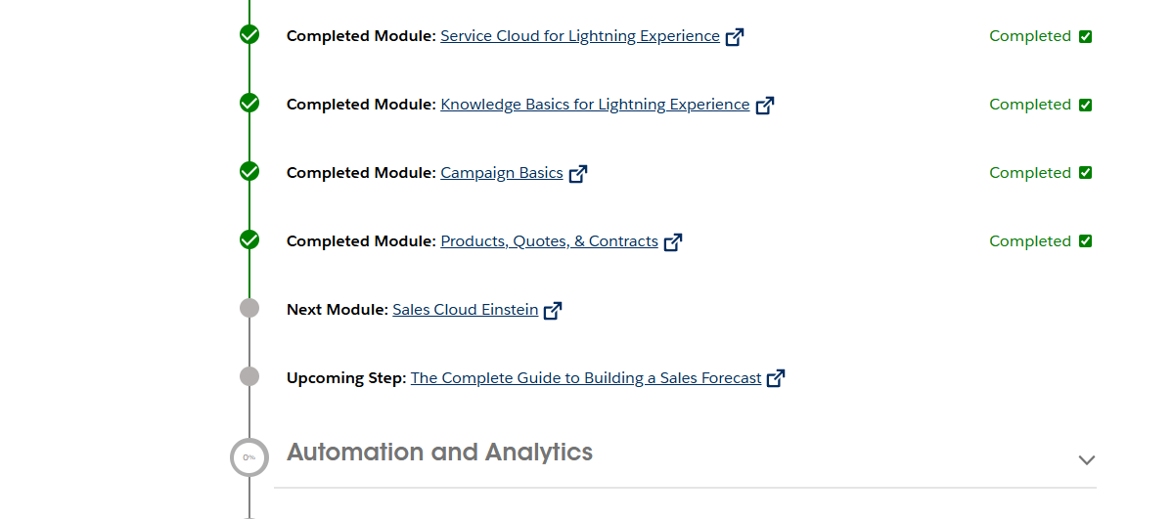
Task: Click external link icon beside Service Cloud module
Action: click(x=735, y=37)
